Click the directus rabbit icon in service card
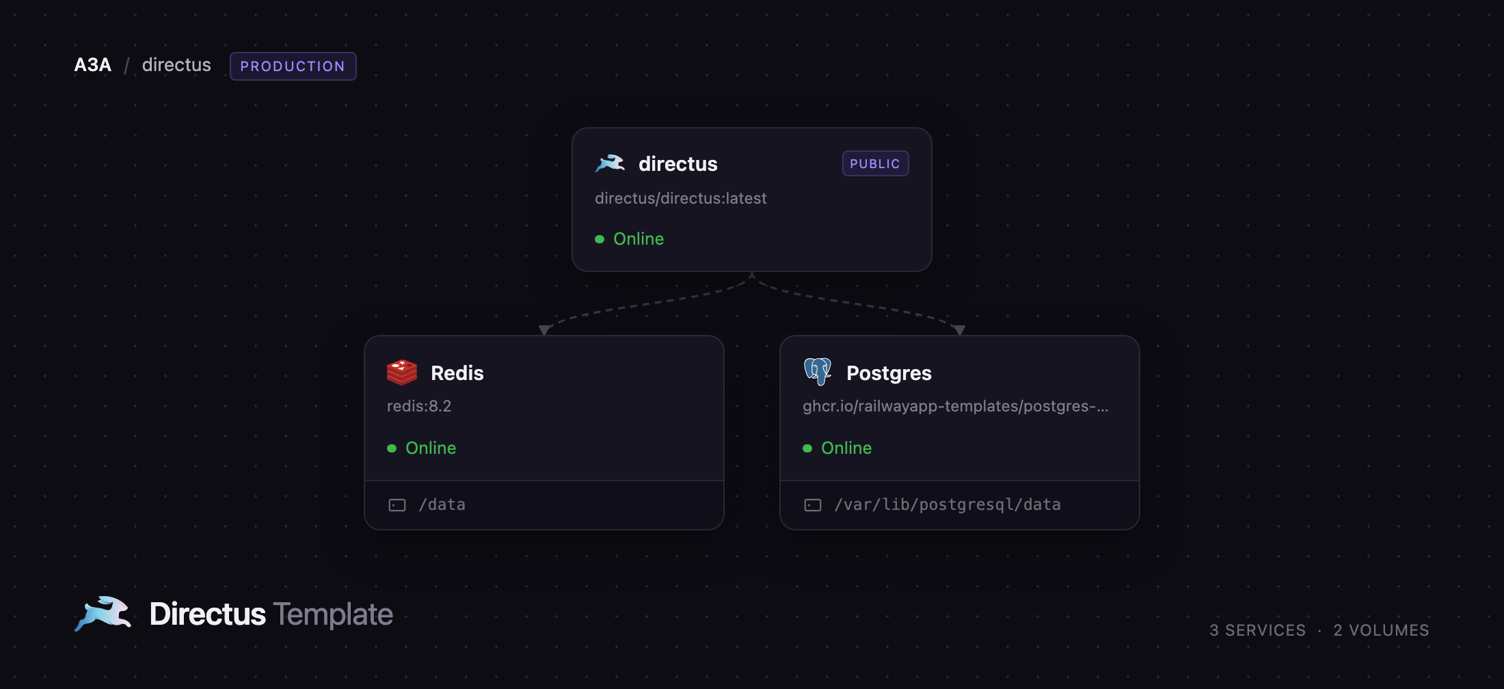The image size is (1504, 689). pyautogui.click(x=610, y=163)
